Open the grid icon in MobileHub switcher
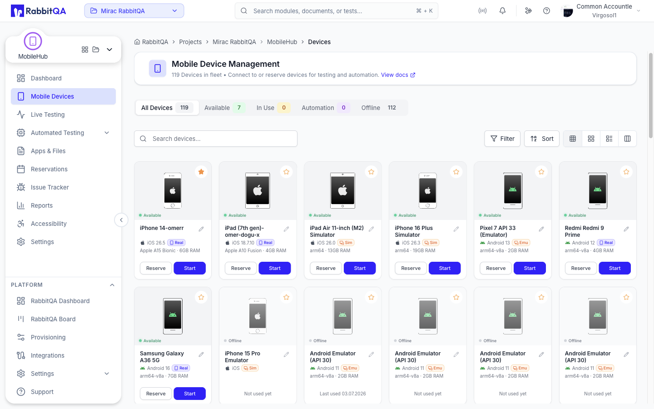This screenshot has height=409, width=654. [85, 50]
